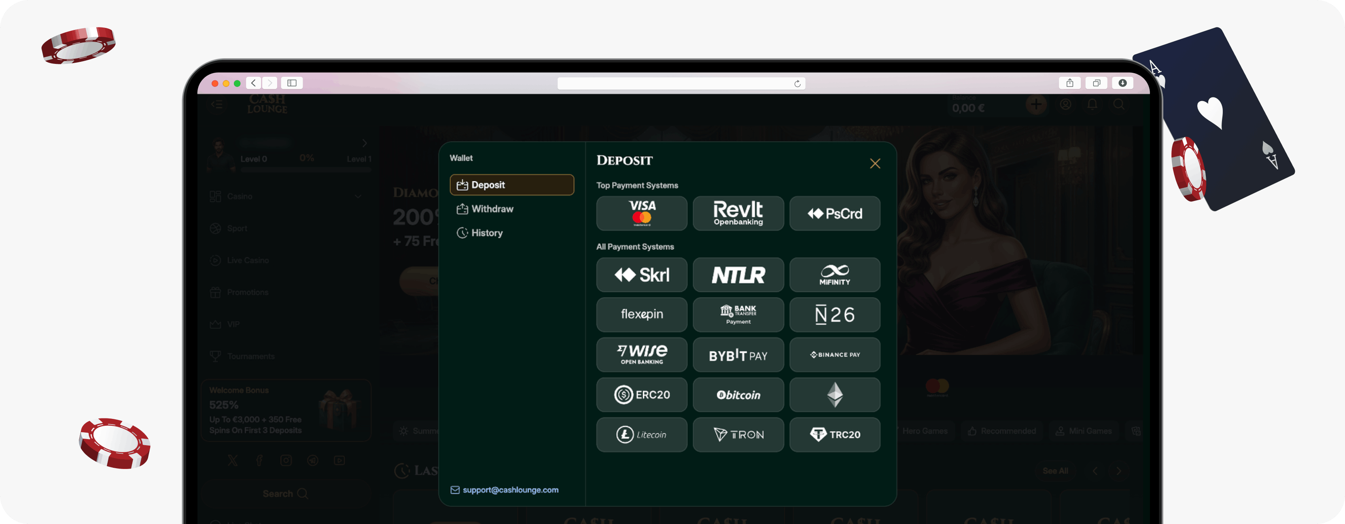Open user profile icon in header

1066,104
